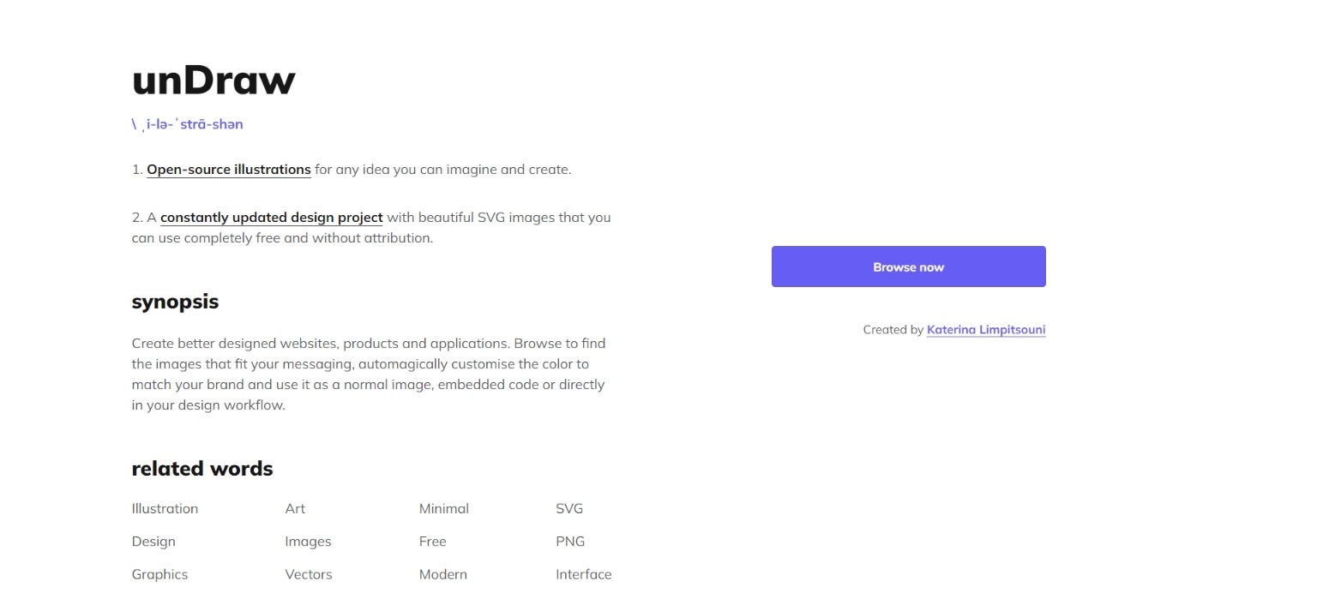Click the SVG related word
The height and width of the screenshot is (605, 1317).
pos(569,509)
